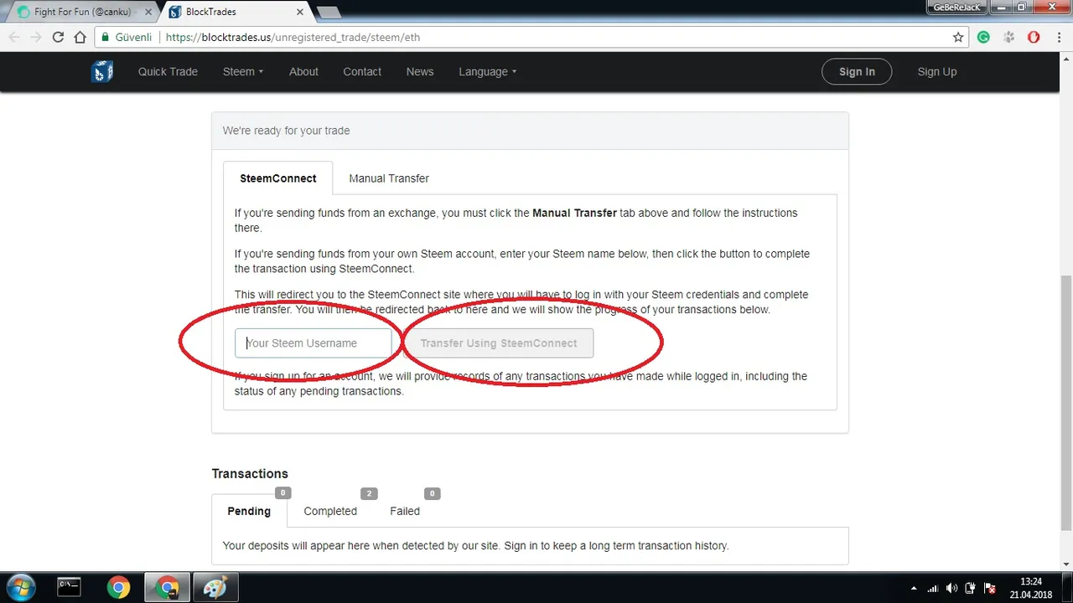Open Quick Trade nav item
The width and height of the screenshot is (1073, 603).
(168, 71)
